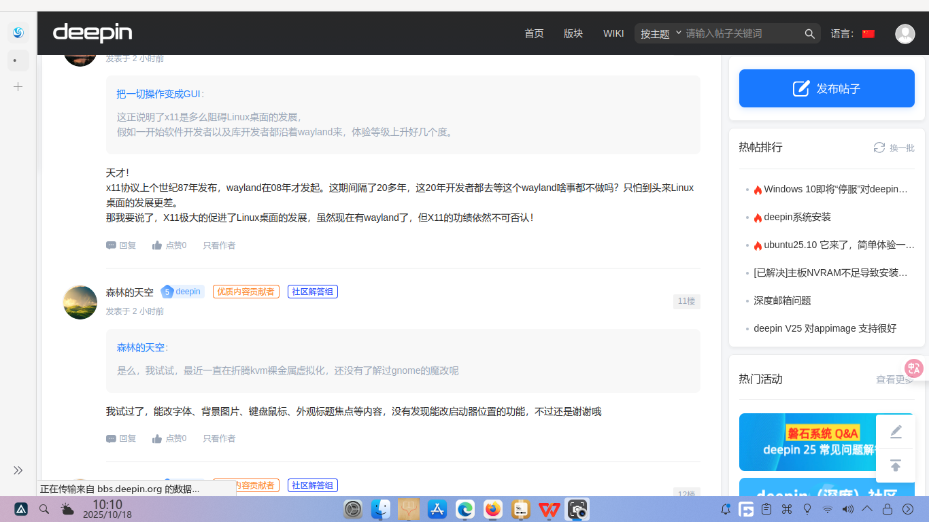Click the pink translate floating icon
The width and height of the screenshot is (929, 522).
pos(914,368)
